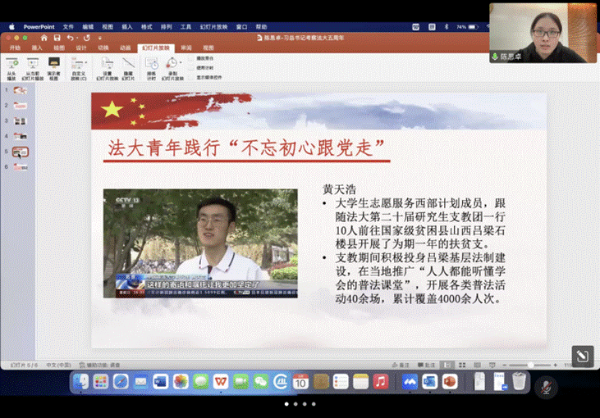The width and height of the screenshot is (600, 418).
Task: Toggle 播放旁白 (Play Narrations) checkbox
Action: point(191,58)
